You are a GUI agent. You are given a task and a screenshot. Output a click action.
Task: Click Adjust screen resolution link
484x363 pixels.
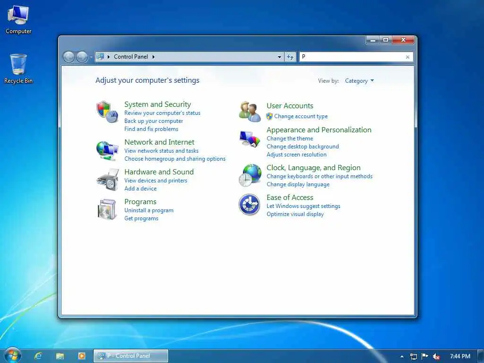296,155
